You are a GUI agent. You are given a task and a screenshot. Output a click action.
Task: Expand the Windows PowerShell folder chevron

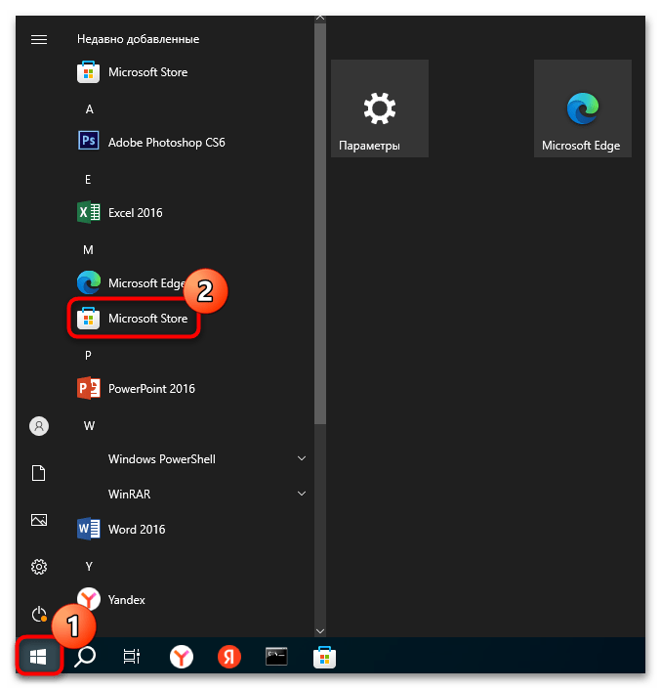point(302,458)
